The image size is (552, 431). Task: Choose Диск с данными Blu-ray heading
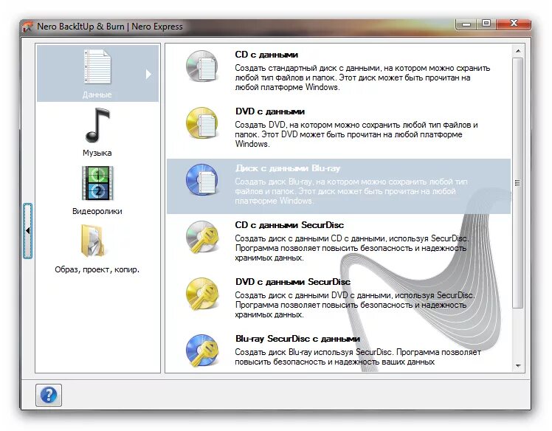(x=288, y=168)
